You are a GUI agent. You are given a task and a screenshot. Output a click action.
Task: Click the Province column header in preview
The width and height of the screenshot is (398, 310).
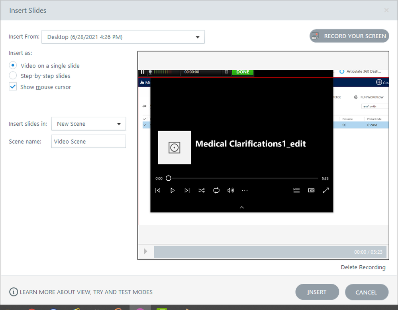(347, 119)
